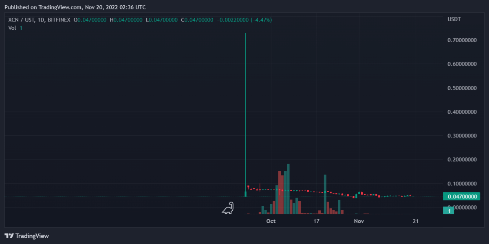Click the open price value O0.04700000
489x244 pixels.
click(90, 20)
